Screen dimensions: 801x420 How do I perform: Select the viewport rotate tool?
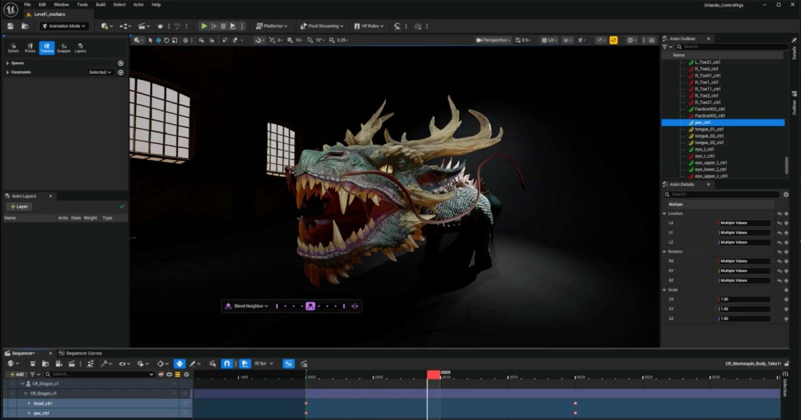coord(166,40)
